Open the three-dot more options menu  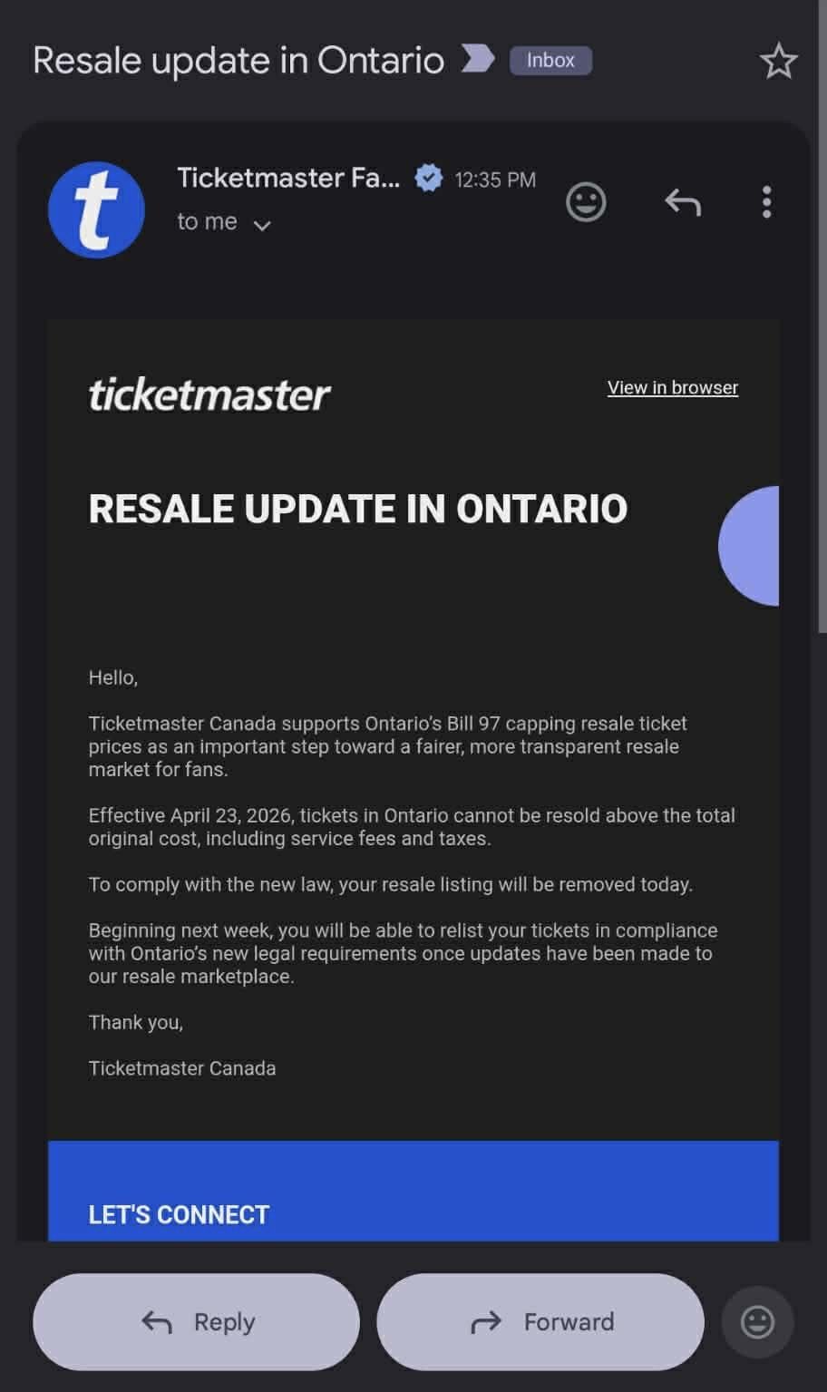(x=766, y=201)
